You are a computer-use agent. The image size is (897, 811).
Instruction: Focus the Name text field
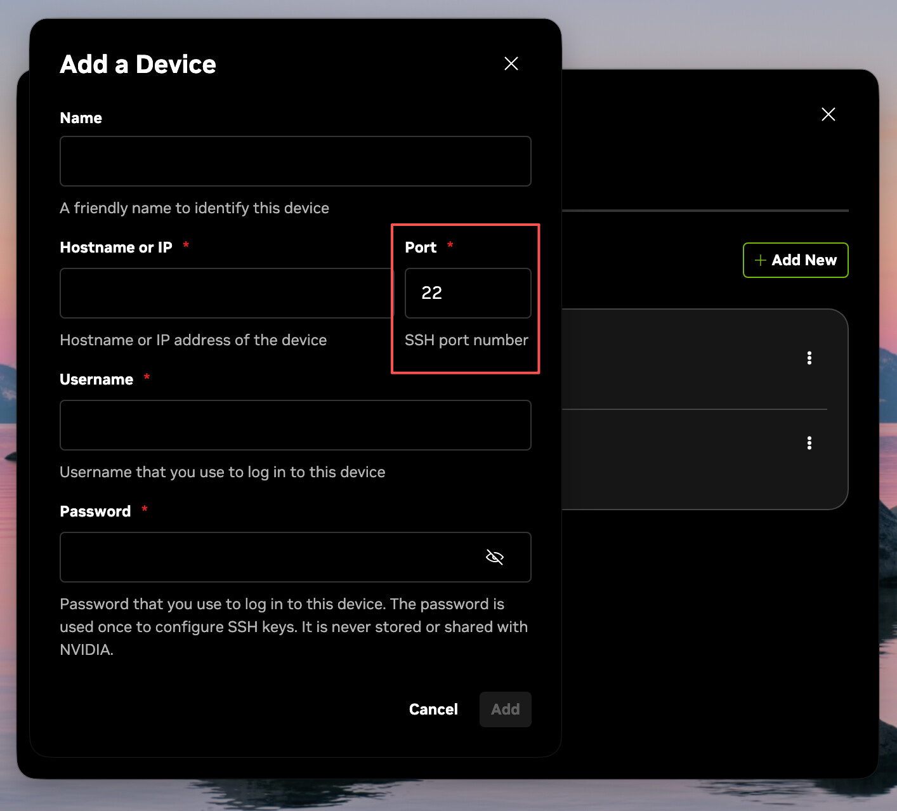[x=295, y=161]
